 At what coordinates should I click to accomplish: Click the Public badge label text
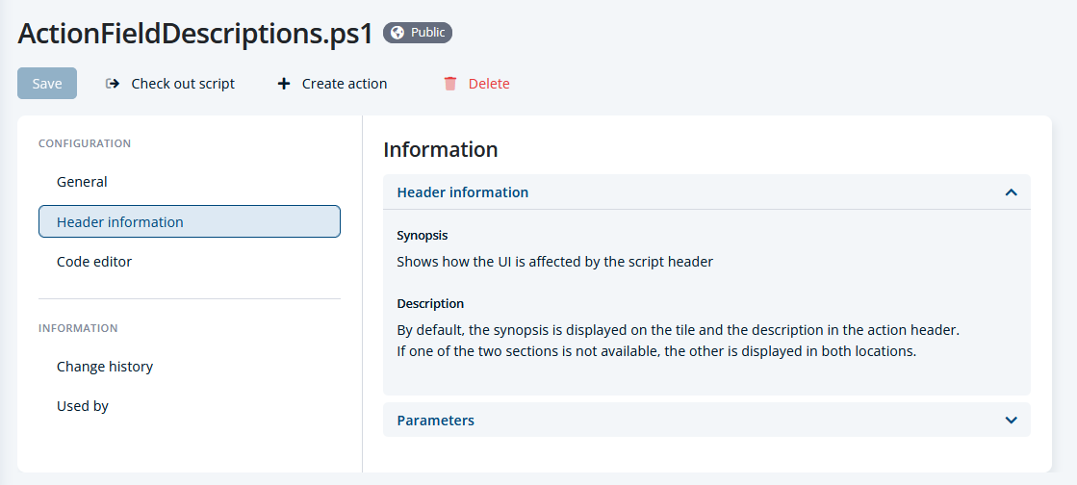tap(428, 33)
